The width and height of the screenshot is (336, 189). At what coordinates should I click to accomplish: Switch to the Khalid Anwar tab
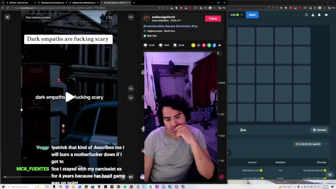83,3
